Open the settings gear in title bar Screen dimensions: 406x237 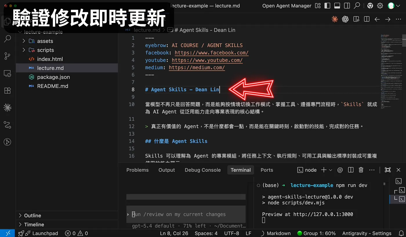point(380,6)
